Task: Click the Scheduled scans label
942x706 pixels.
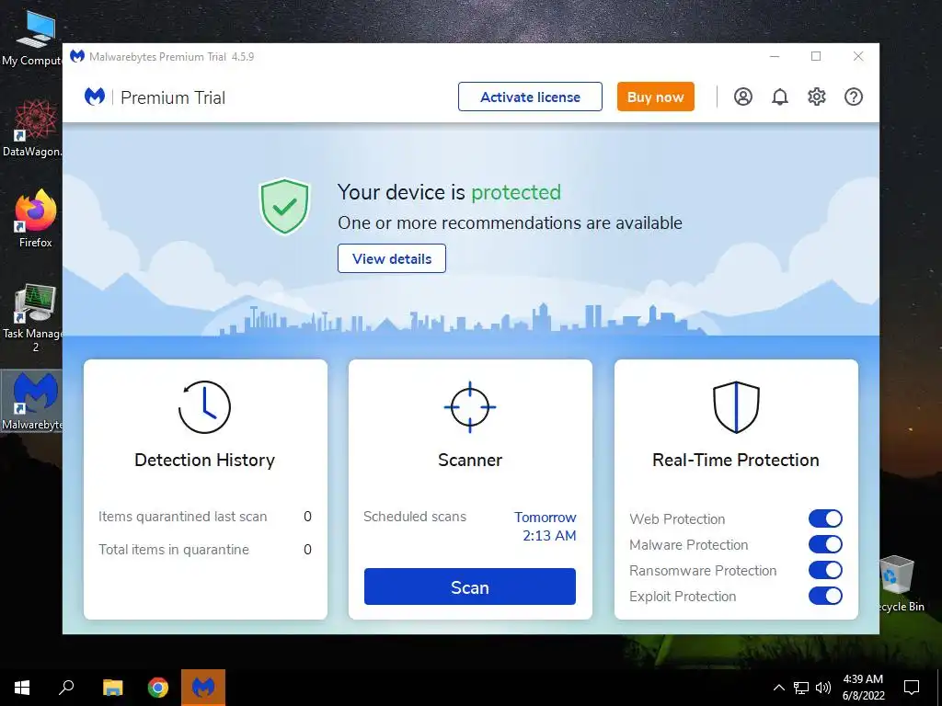Action: click(x=415, y=517)
